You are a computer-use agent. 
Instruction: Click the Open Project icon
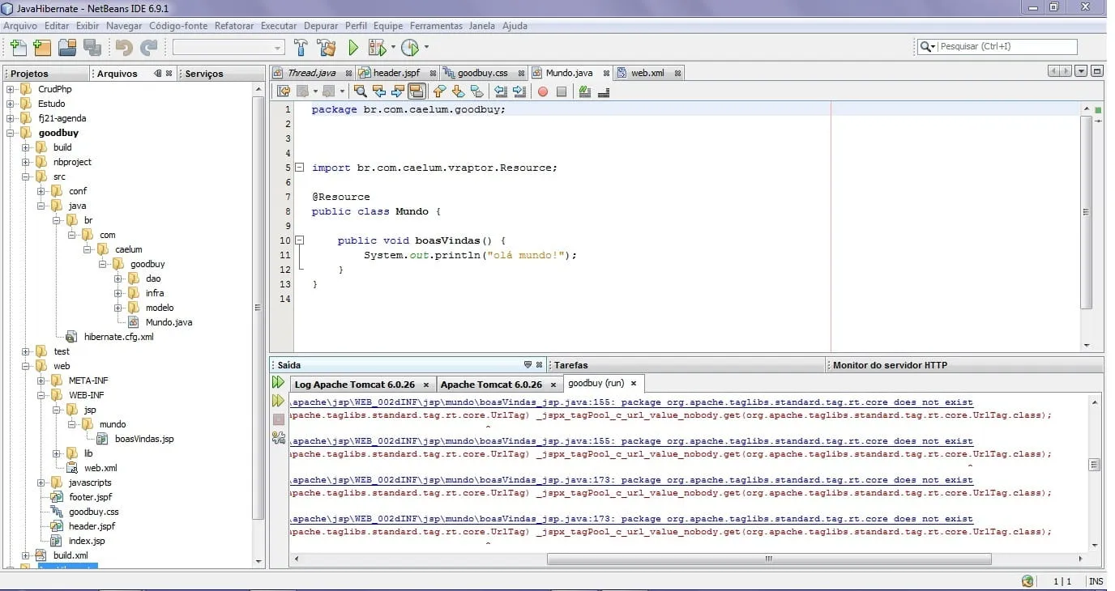pyautogui.click(x=67, y=48)
